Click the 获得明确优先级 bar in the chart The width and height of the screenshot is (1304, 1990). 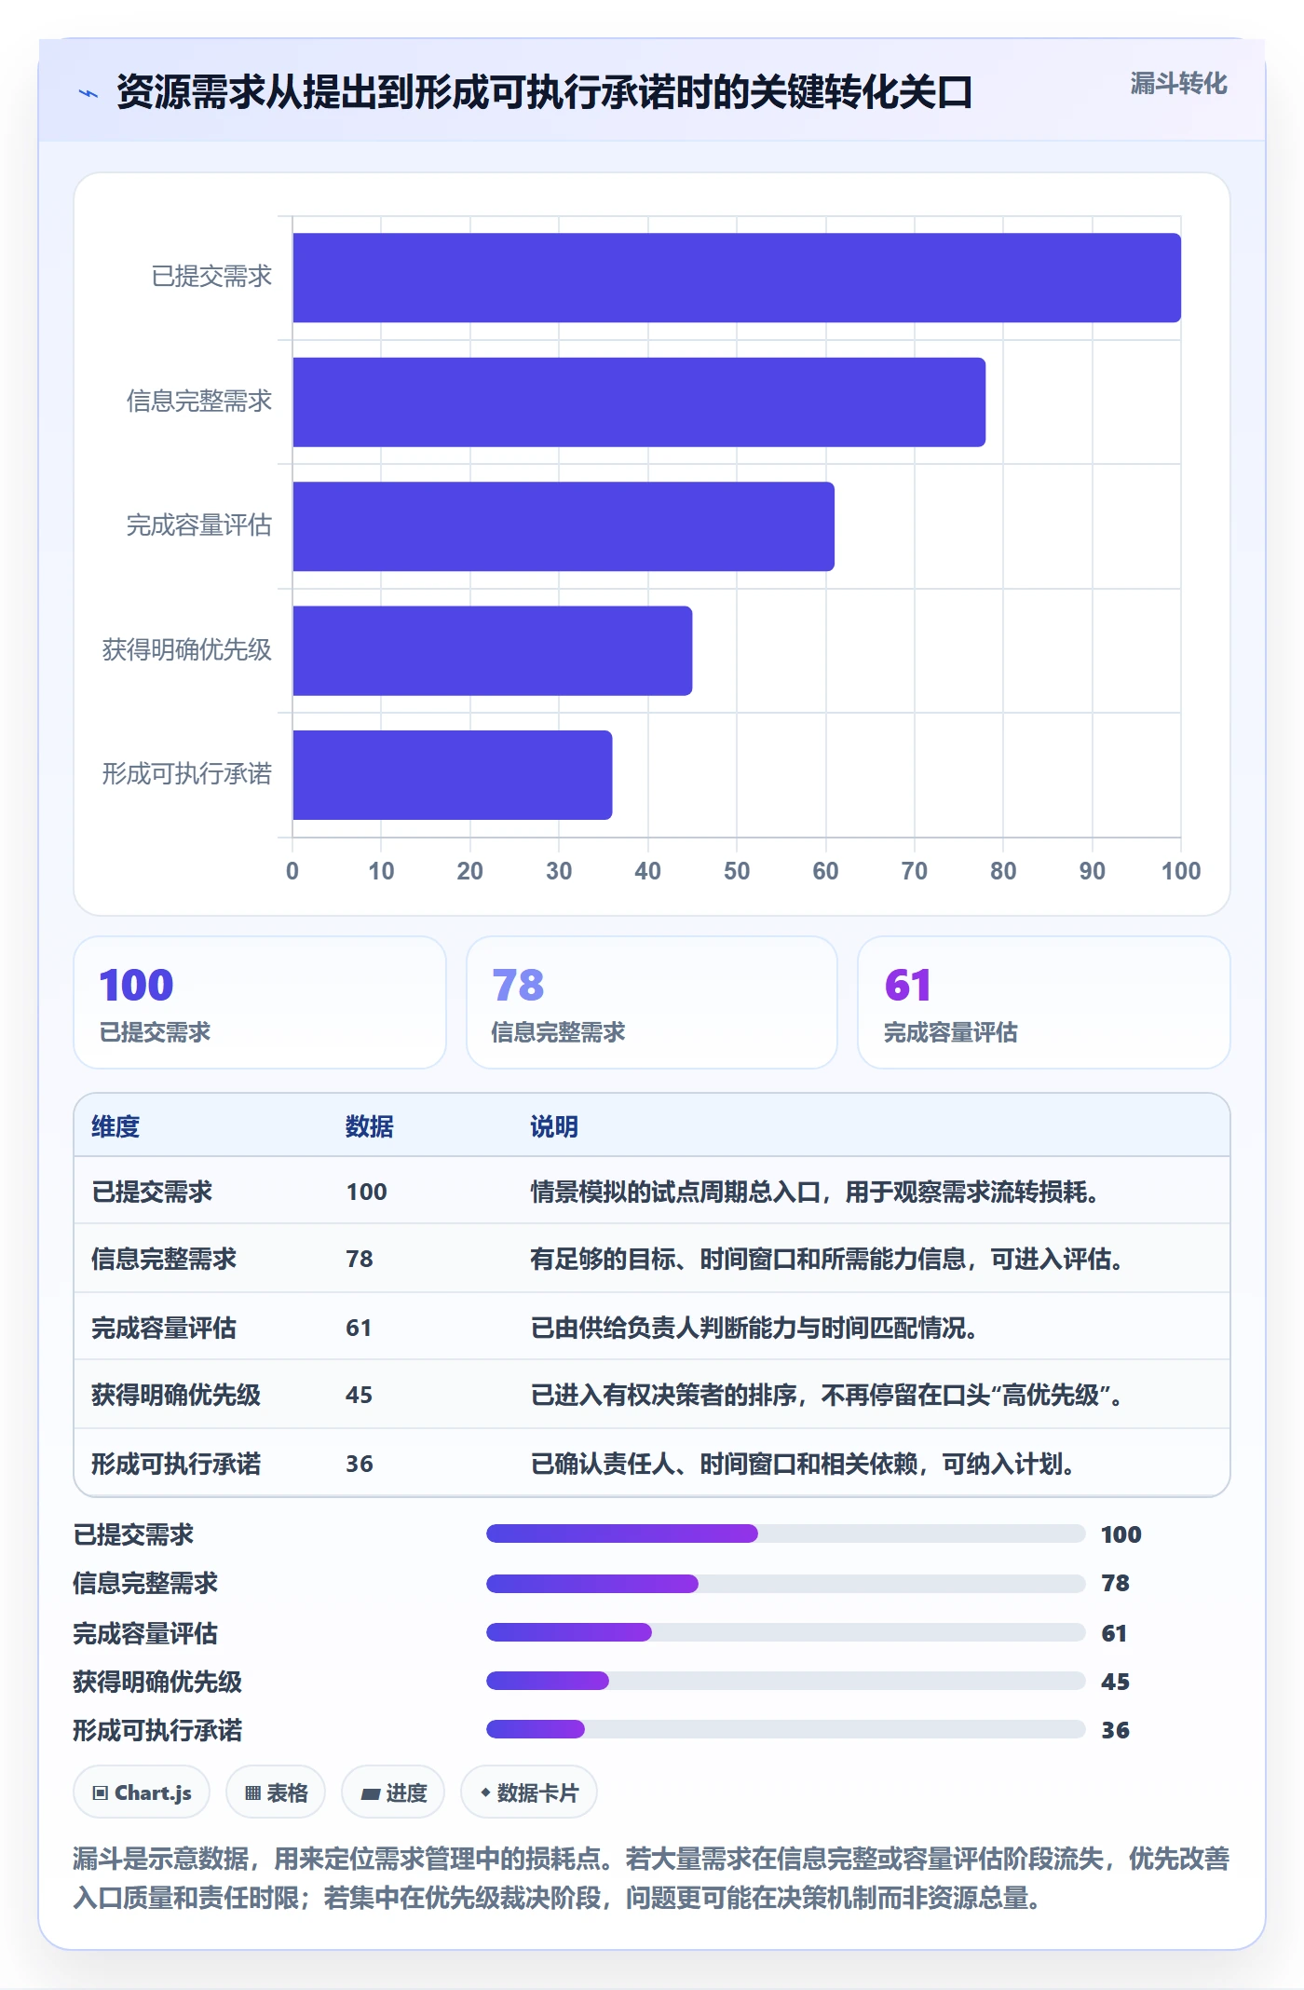tap(493, 650)
